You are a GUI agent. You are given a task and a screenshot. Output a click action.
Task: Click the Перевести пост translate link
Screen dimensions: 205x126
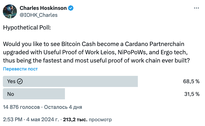[x=20, y=69]
